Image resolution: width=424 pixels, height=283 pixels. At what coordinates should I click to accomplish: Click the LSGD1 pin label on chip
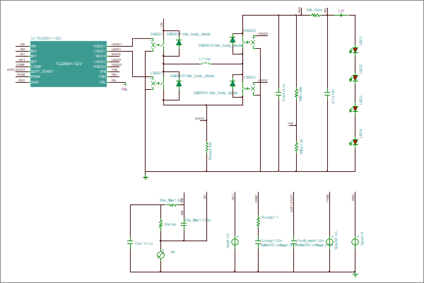[100, 51]
